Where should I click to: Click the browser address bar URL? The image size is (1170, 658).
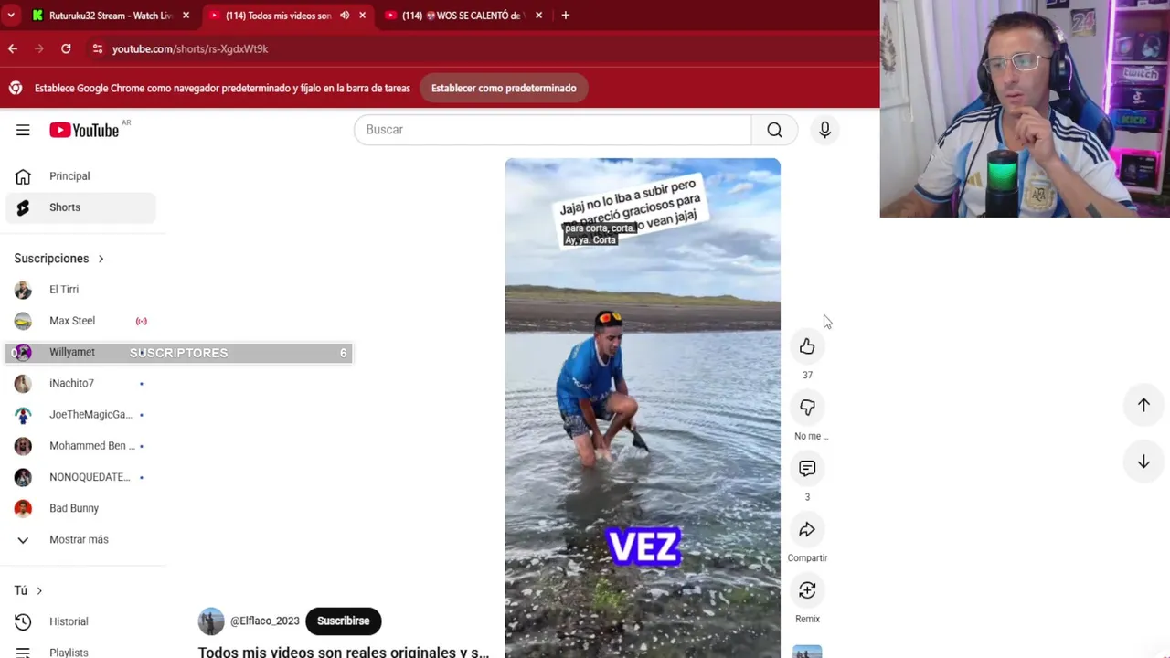[x=190, y=48]
